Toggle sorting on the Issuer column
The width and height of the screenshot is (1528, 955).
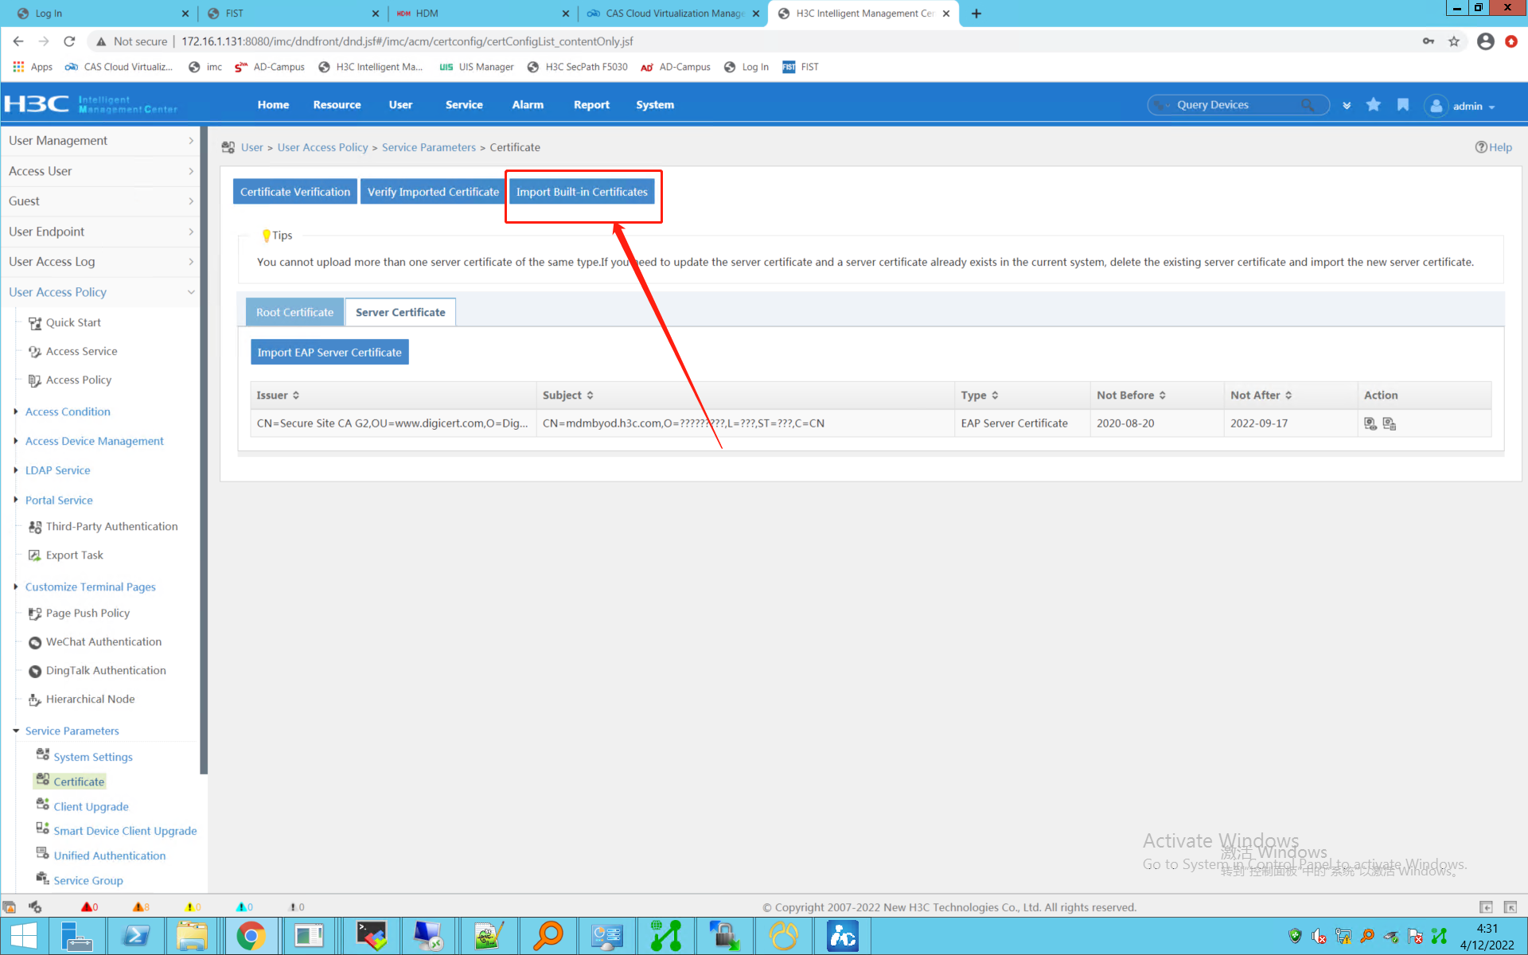coord(295,395)
